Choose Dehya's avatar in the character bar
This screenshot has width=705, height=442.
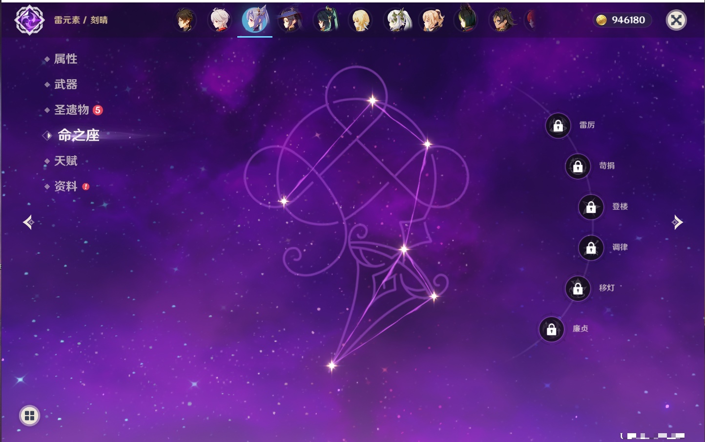[x=501, y=21]
